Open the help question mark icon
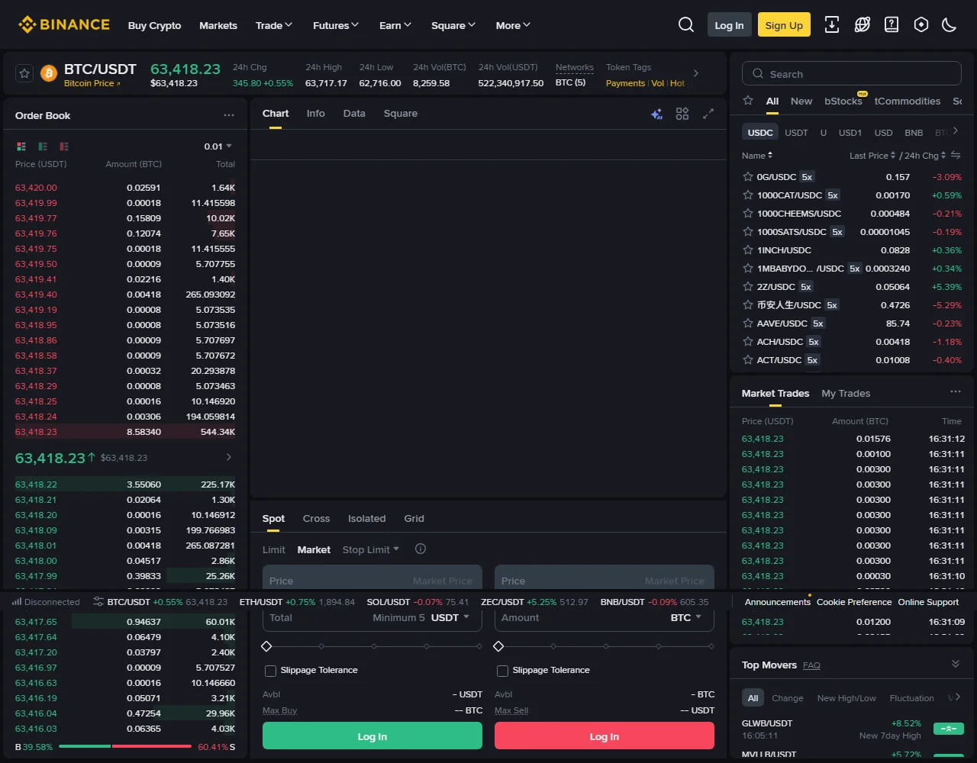Image resolution: width=977 pixels, height=763 pixels. pos(892,25)
